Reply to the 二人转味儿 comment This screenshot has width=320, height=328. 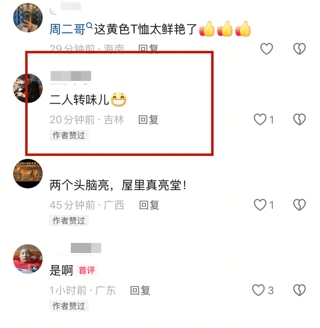[x=148, y=120]
